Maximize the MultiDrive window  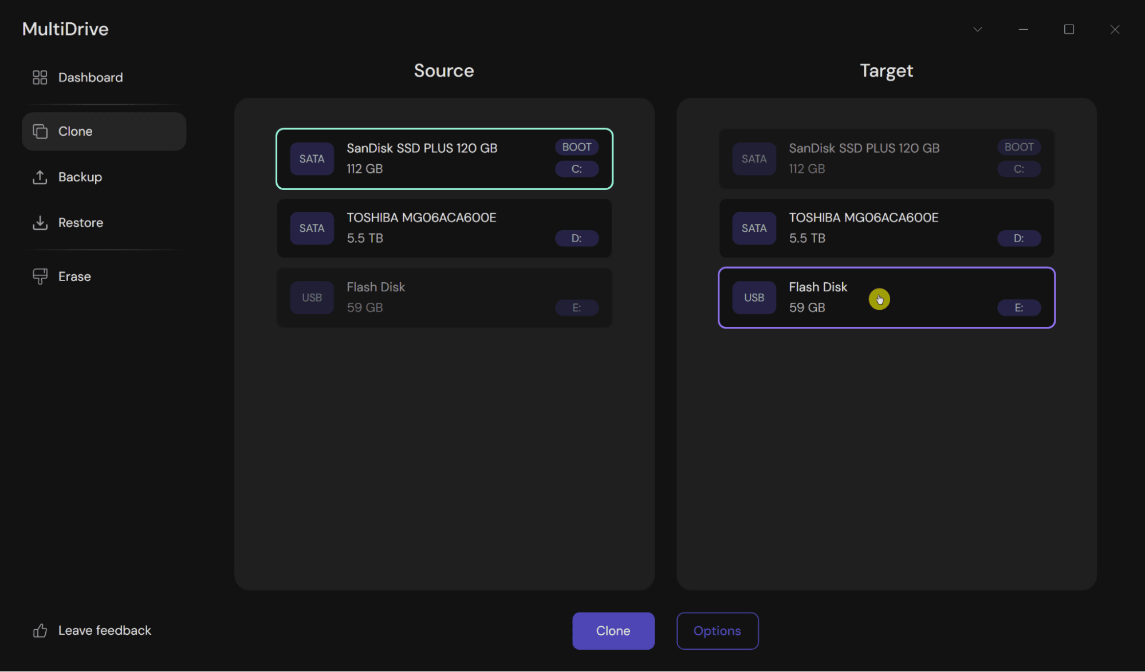pyautogui.click(x=1069, y=29)
